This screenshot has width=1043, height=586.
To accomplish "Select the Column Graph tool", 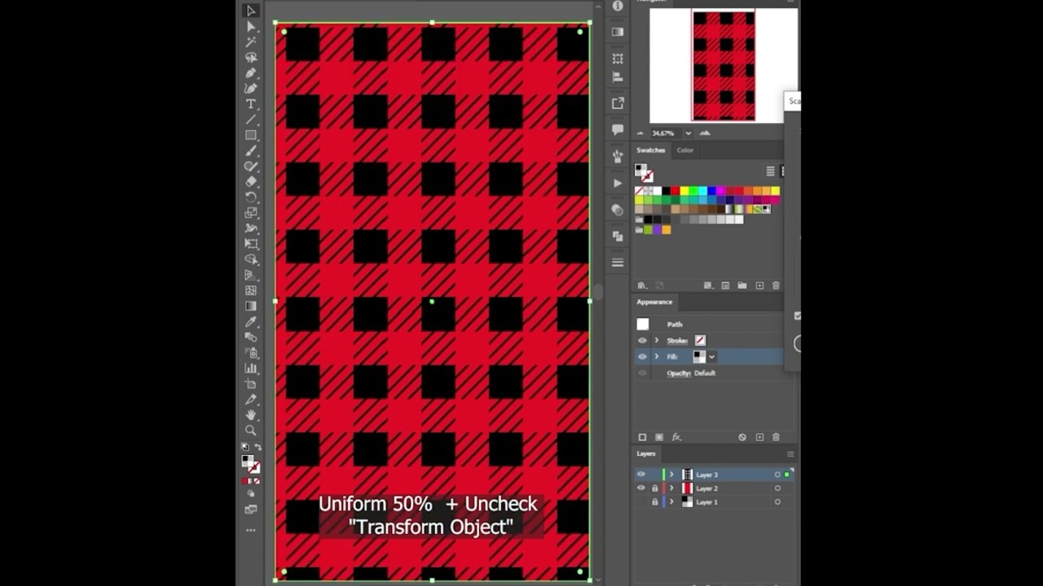I will coord(251,368).
